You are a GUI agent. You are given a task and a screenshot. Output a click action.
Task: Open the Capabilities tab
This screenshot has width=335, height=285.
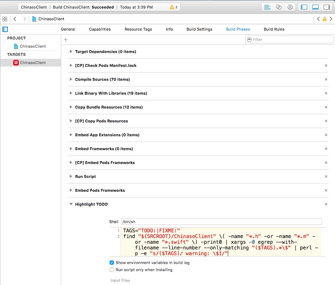100,29
